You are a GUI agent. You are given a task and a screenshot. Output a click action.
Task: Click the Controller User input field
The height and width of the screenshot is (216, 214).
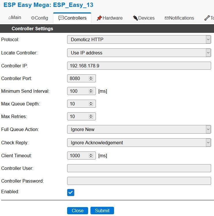pos(139,168)
